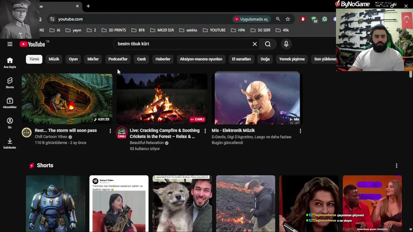Open new browser tab with plus

[88, 6]
